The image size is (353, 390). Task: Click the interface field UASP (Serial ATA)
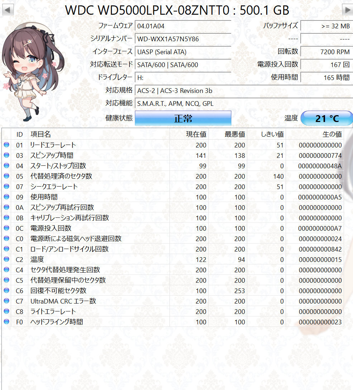pos(183,52)
